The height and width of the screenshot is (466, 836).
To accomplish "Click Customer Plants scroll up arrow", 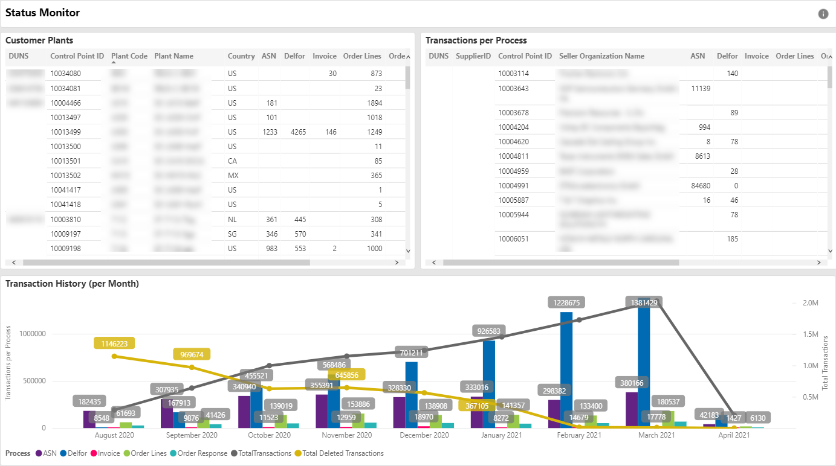I will tap(408, 57).
